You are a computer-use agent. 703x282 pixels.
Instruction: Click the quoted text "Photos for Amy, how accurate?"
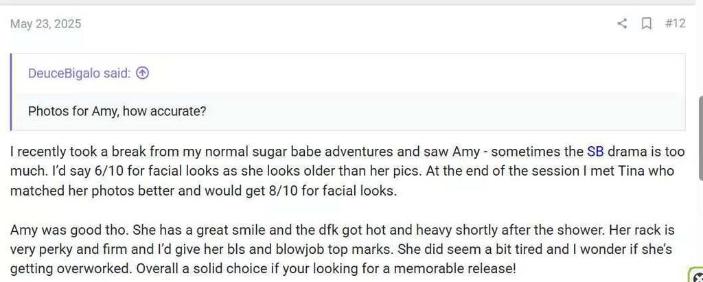pyautogui.click(x=117, y=111)
